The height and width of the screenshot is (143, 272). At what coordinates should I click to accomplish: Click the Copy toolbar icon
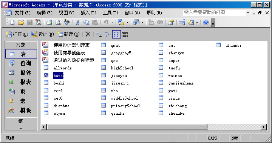click(x=86, y=22)
